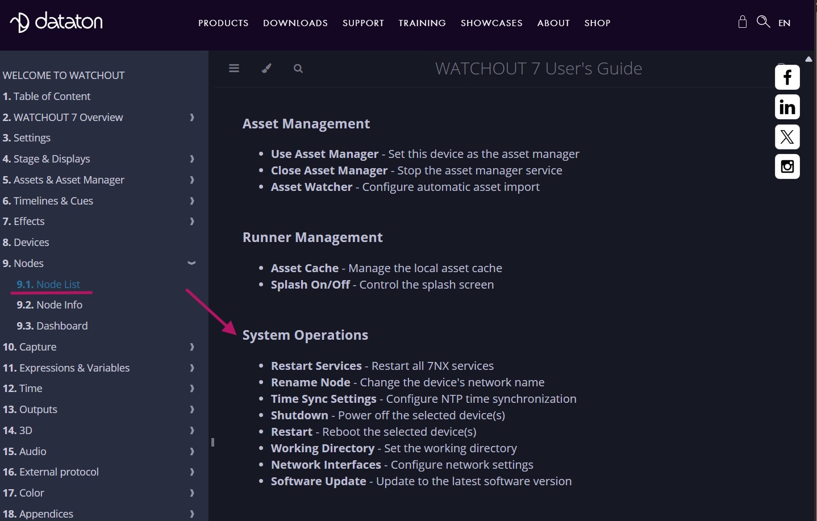Expand the Expressions & Variables chevron
This screenshot has height=521, width=817.
click(x=192, y=368)
